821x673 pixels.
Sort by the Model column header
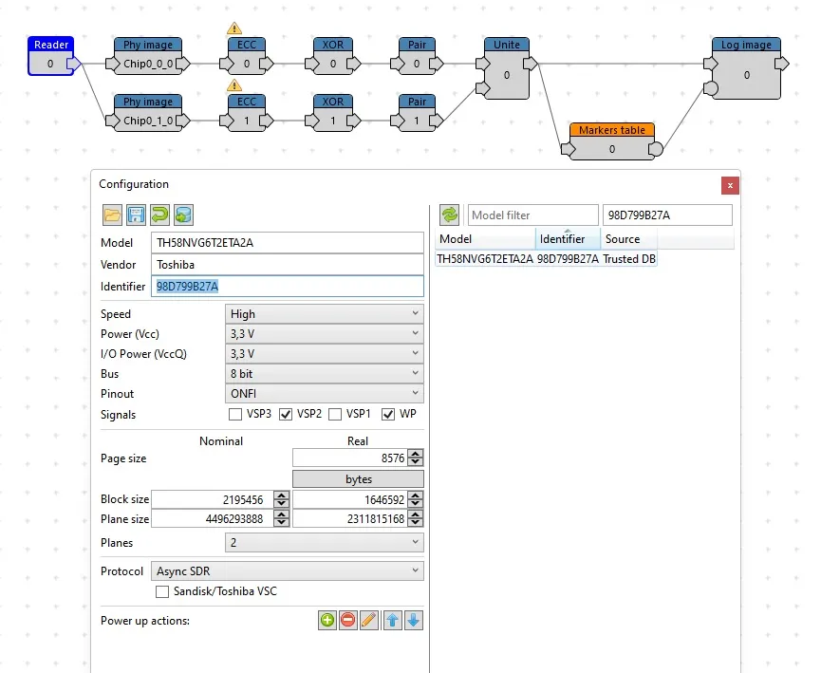click(x=485, y=239)
